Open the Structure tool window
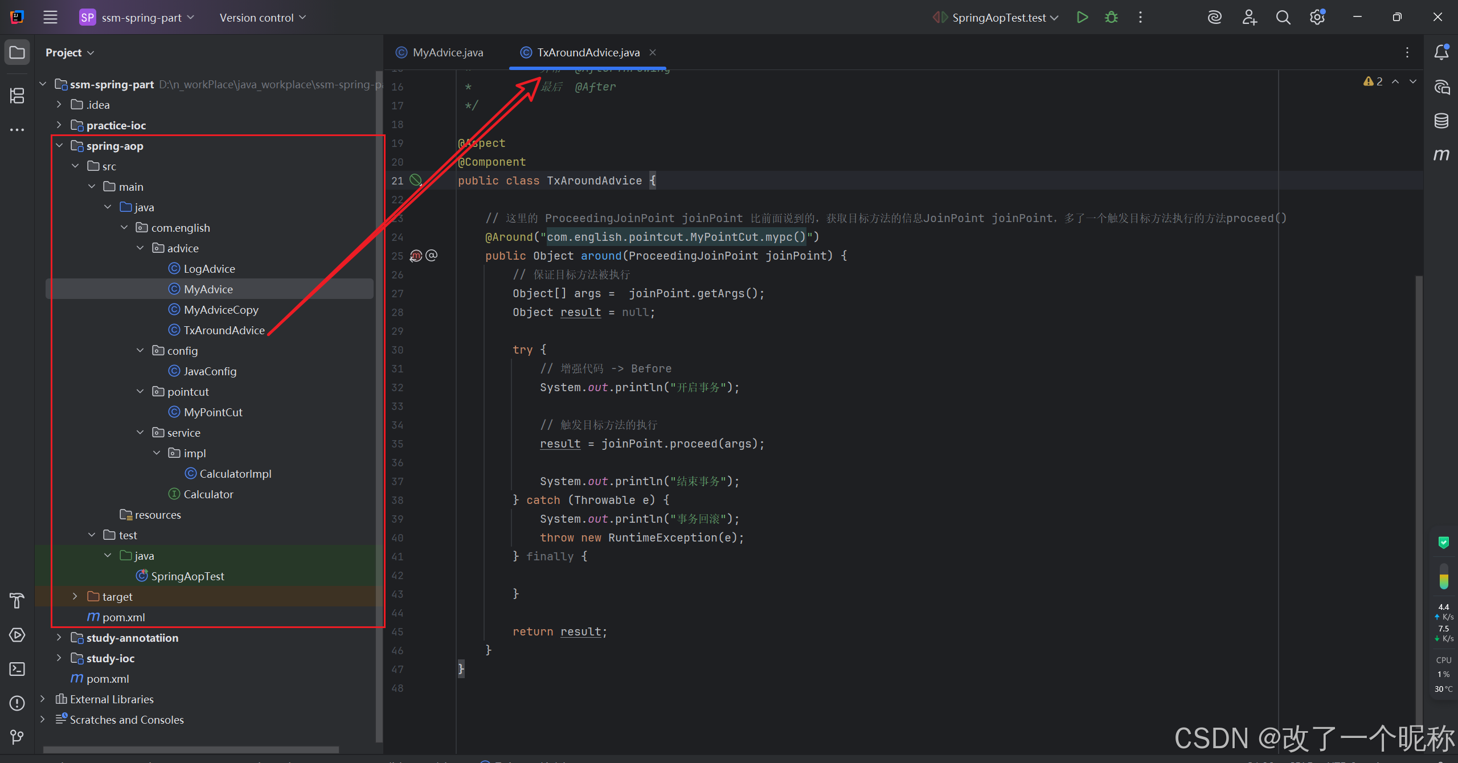Screen dimensions: 1458x763 [17, 96]
